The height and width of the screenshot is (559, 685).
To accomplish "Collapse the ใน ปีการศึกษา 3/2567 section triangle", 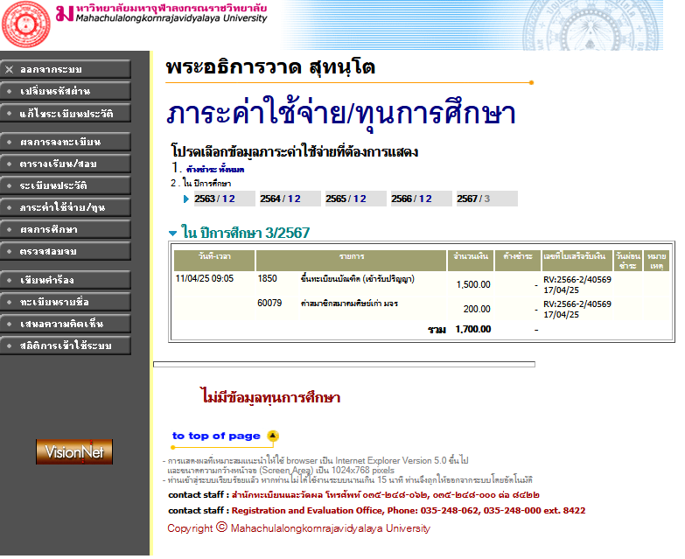I will click(x=172, y=234).
